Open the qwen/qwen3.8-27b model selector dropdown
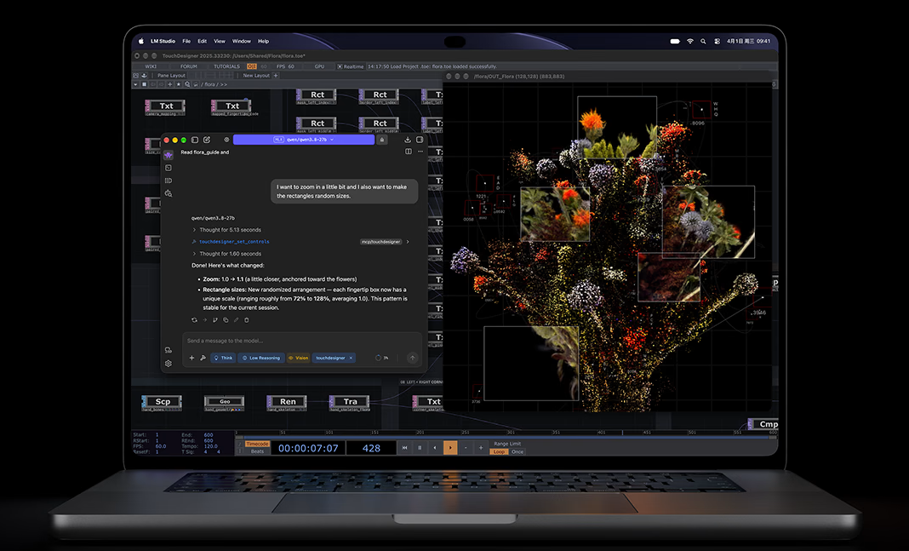909x551 pixels. click(304, 140)
